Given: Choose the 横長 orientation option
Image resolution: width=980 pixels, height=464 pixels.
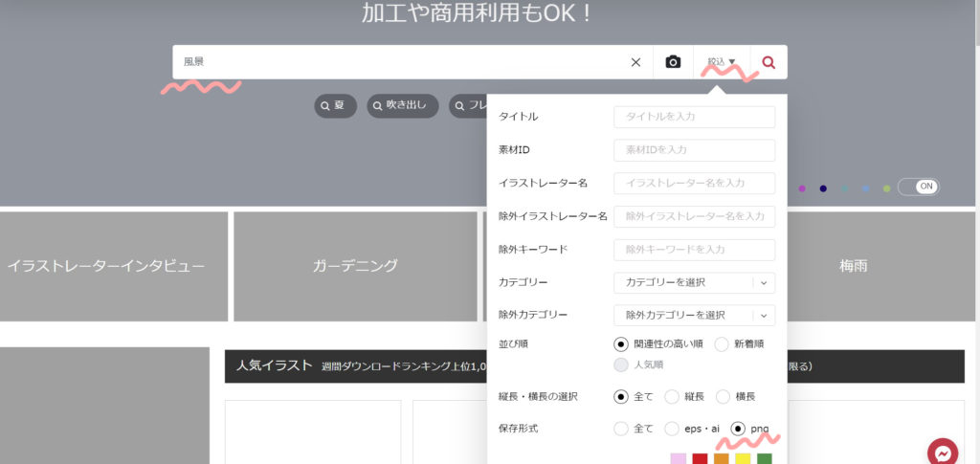Looking at the screenshot, I should click(x=724, y=396).
